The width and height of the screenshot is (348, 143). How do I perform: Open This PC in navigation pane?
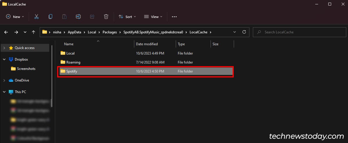coord(20,92)
